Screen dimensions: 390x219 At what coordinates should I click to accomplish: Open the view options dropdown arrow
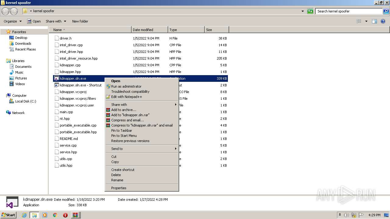point(366,21)
